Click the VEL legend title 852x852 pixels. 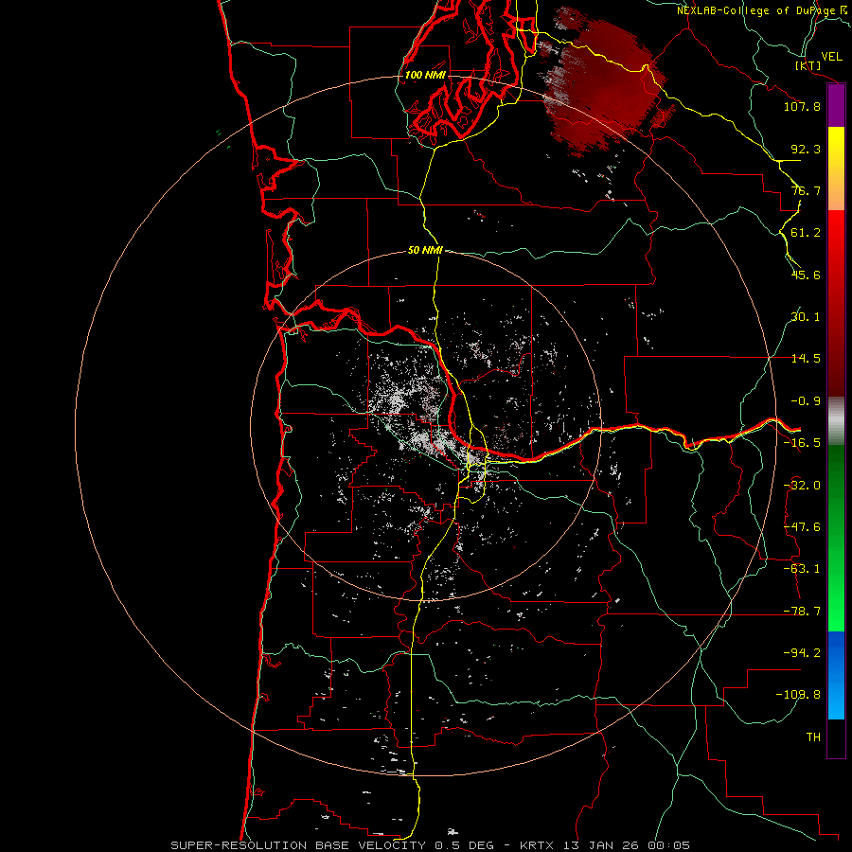(831, 57)
